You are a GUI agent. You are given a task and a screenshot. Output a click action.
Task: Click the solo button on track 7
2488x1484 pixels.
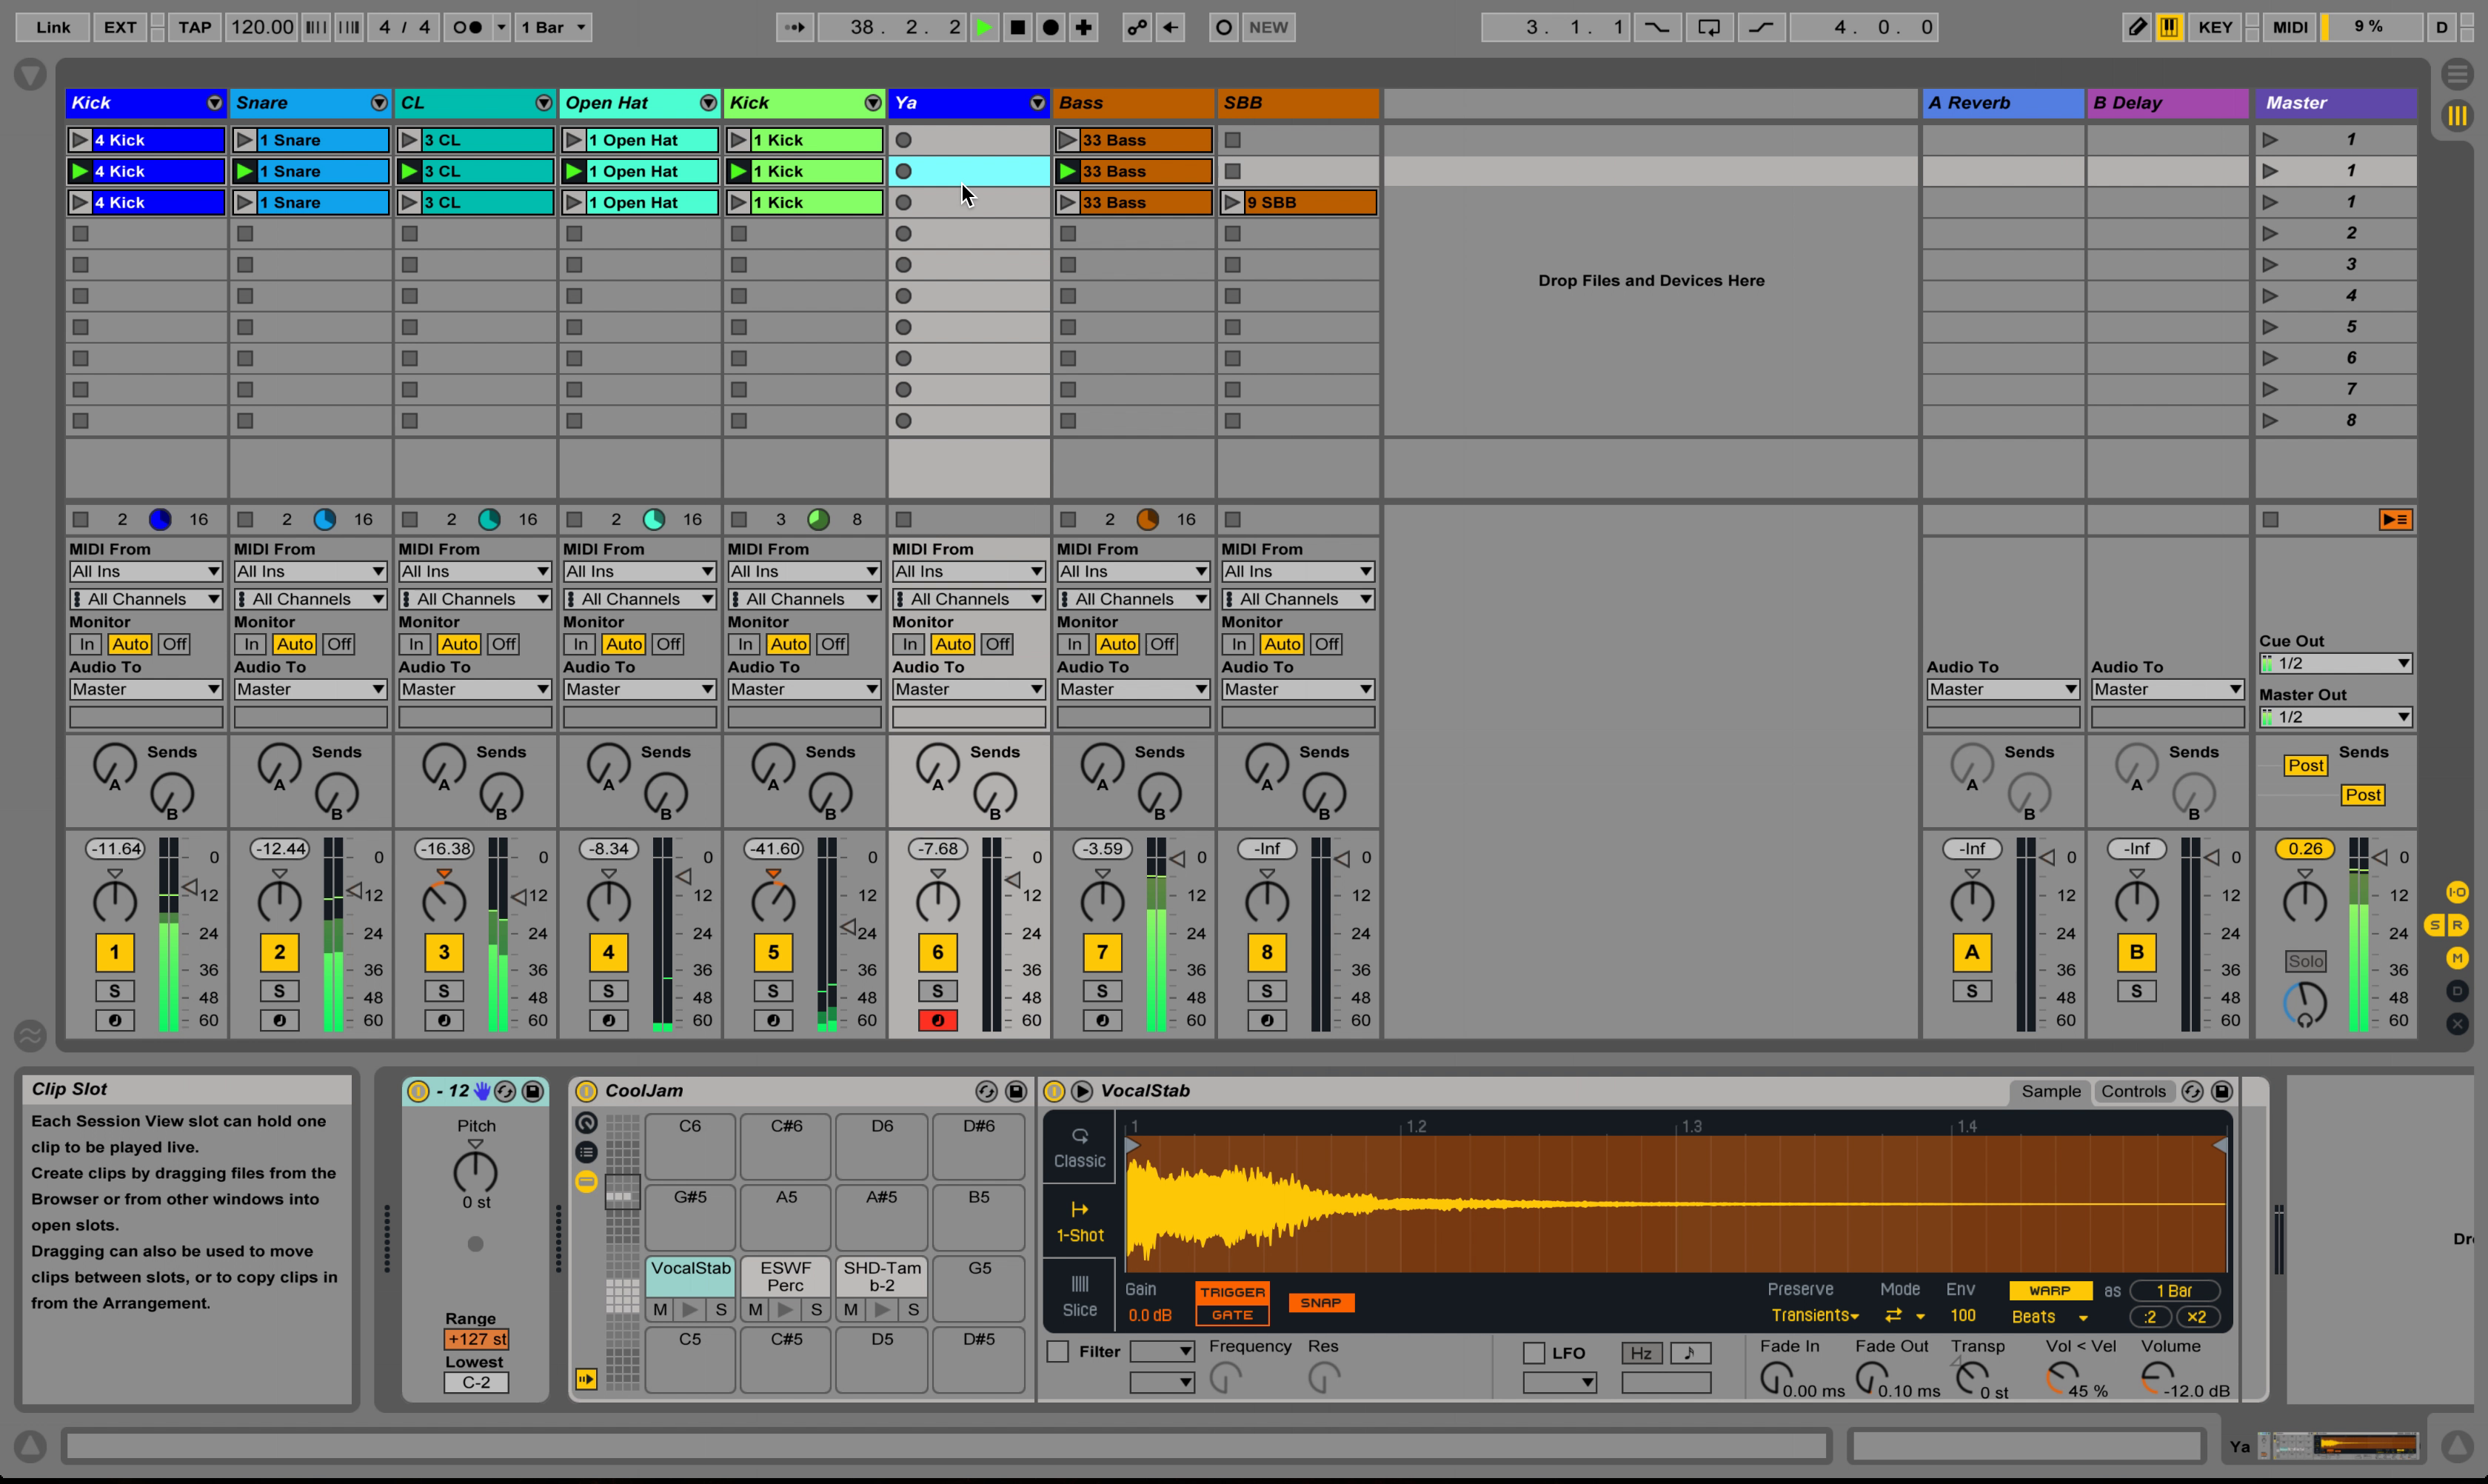pos(1102,989)
